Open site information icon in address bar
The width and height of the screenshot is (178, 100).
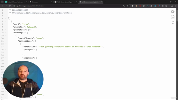coord(14,6)
